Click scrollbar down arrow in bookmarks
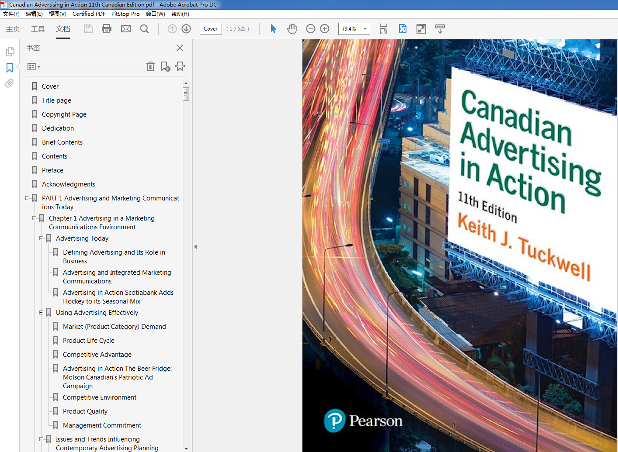The image size is (618, 452). point(186,449)
